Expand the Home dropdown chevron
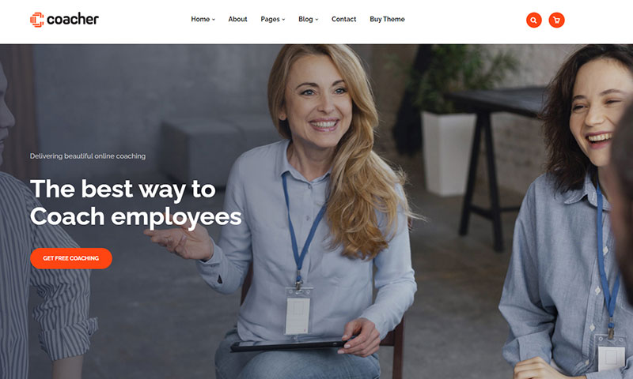Screen dimensions: 633x379 click(214, 19)
